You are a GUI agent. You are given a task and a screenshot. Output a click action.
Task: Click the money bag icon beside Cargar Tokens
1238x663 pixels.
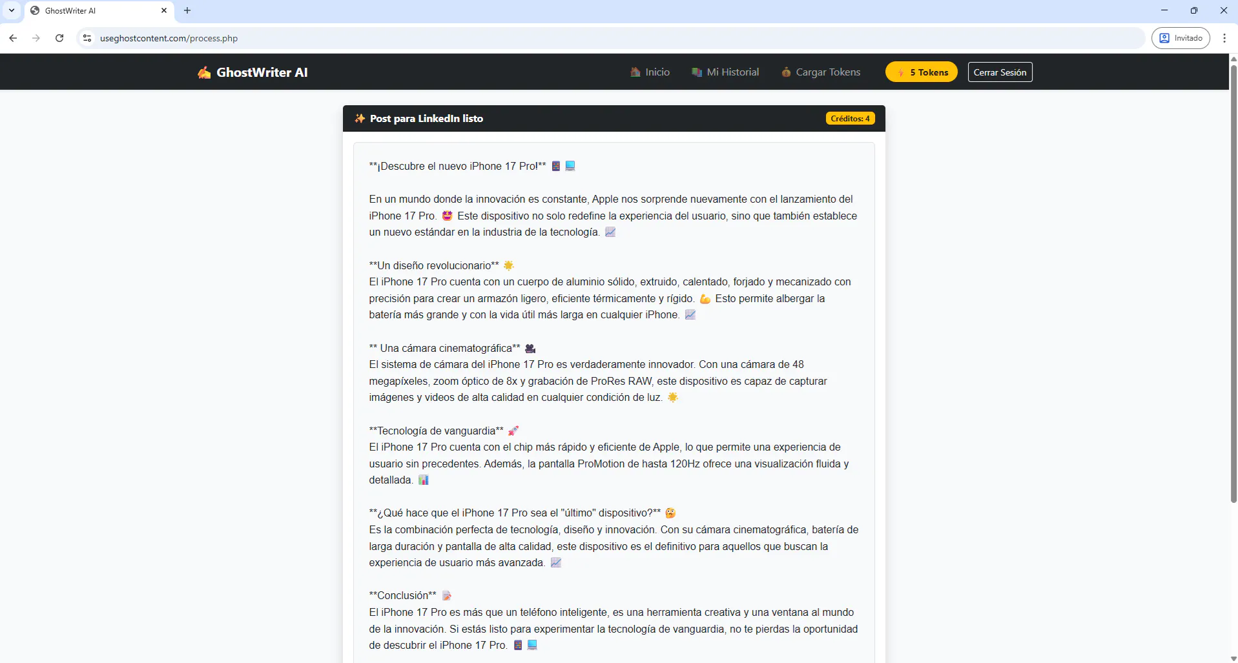pos(786,72)
